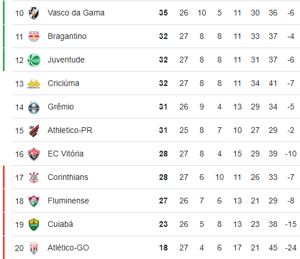The image size is (300, 259).
Task: Click the Atlético-GO club crest
Action: pyautogui.click(x=34, y=248)
